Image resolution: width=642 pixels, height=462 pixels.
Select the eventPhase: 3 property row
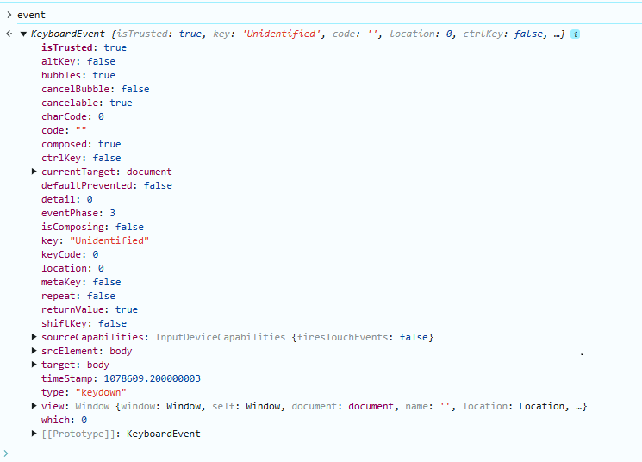(x=78, y=213)
